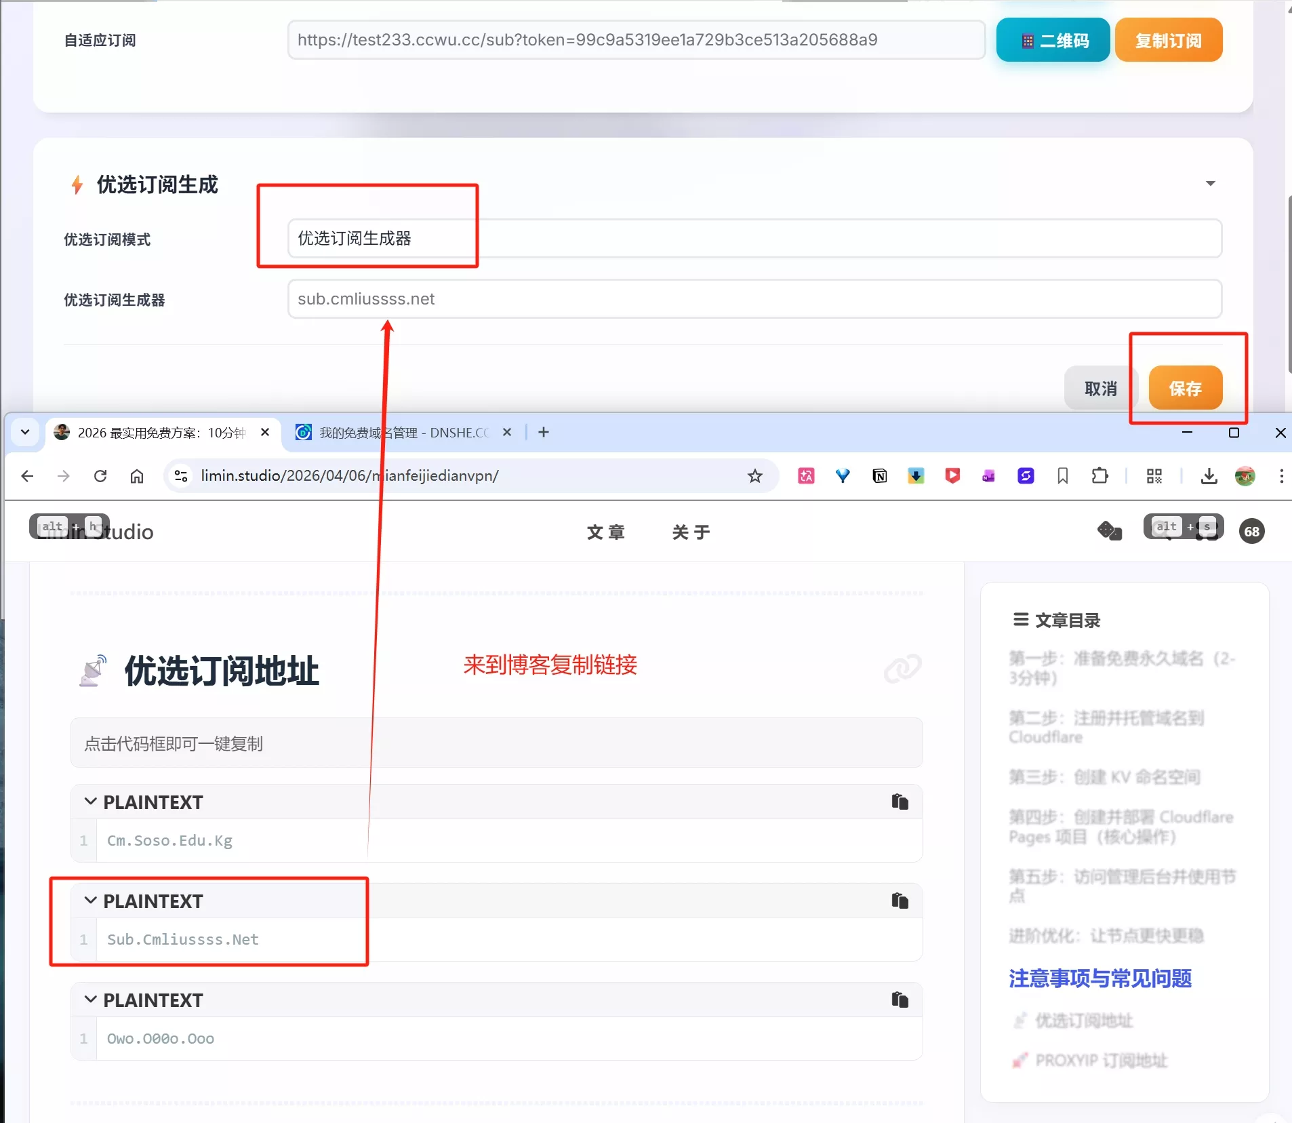Click the 保存 save button
The height and width of the screenshot is (1123, 1292).
coord(1185,389)
